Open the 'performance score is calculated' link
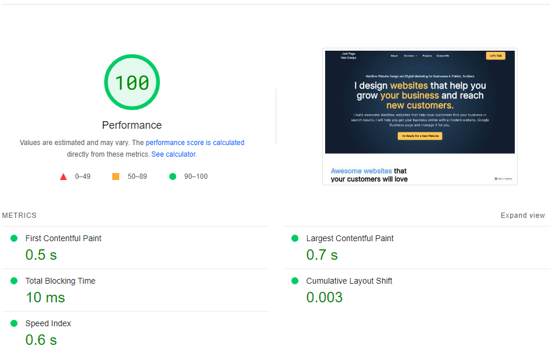This screenshot has width=552, height=353. pos(195,143)
